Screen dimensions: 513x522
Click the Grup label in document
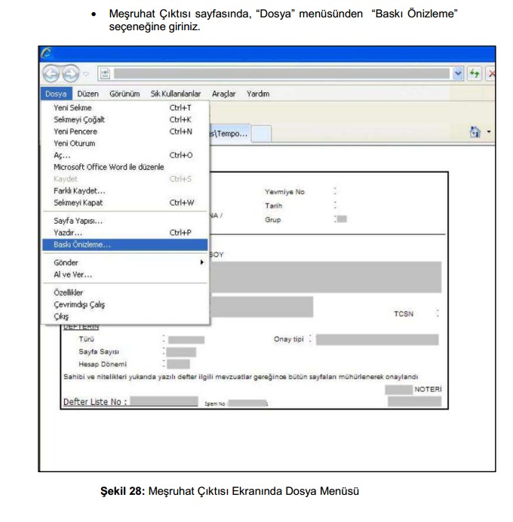click(273, 220)
